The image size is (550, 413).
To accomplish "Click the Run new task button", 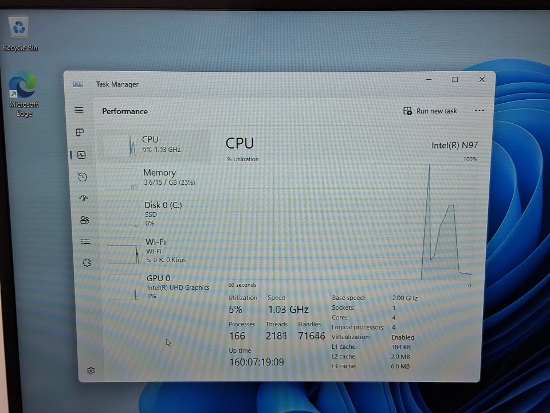I will (430, 111).
